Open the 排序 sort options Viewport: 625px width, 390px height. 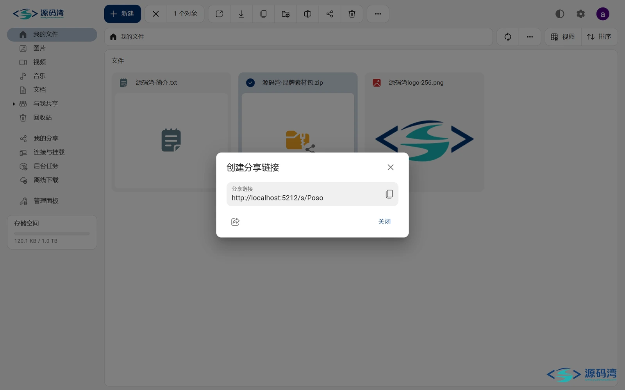[x=599, y=37]
